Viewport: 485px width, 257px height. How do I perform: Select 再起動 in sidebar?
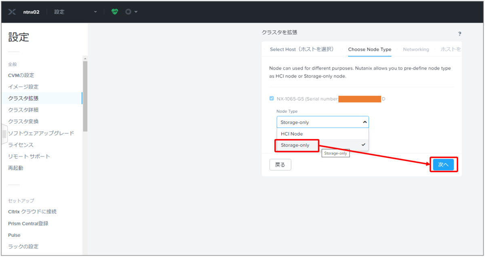click(x=16, y=168)
